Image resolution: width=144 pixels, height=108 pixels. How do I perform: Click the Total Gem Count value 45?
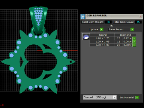(138, 22)
